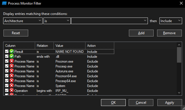The image size is (185, 110).
Task: Close the Process Monitor Filter dialog
Action: click(x=181, y=3)
